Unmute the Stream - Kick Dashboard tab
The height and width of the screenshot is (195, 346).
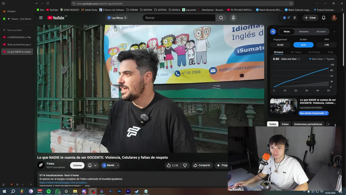(9, 19)
